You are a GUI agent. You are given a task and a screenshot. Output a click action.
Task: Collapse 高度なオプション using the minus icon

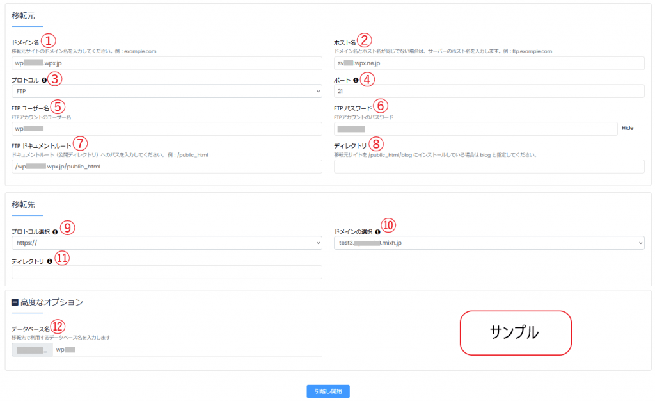[15, 302]
